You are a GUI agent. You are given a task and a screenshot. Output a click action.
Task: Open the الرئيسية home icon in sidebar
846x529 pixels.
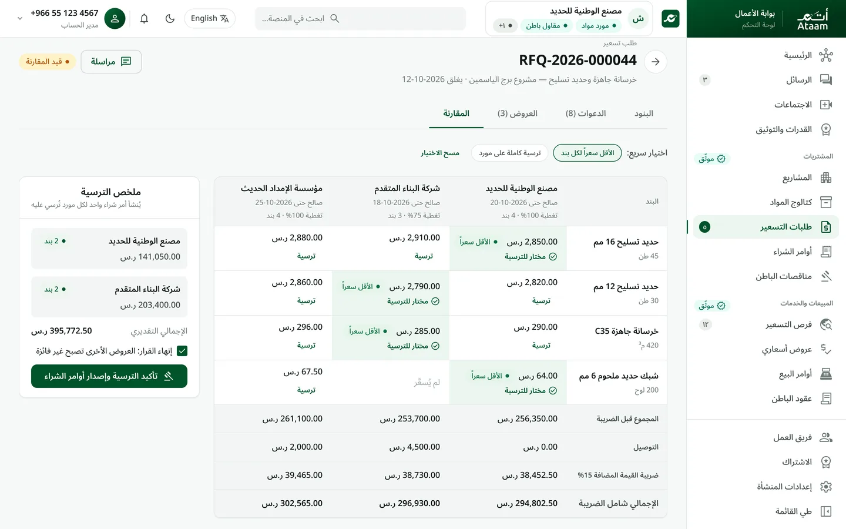825,55
